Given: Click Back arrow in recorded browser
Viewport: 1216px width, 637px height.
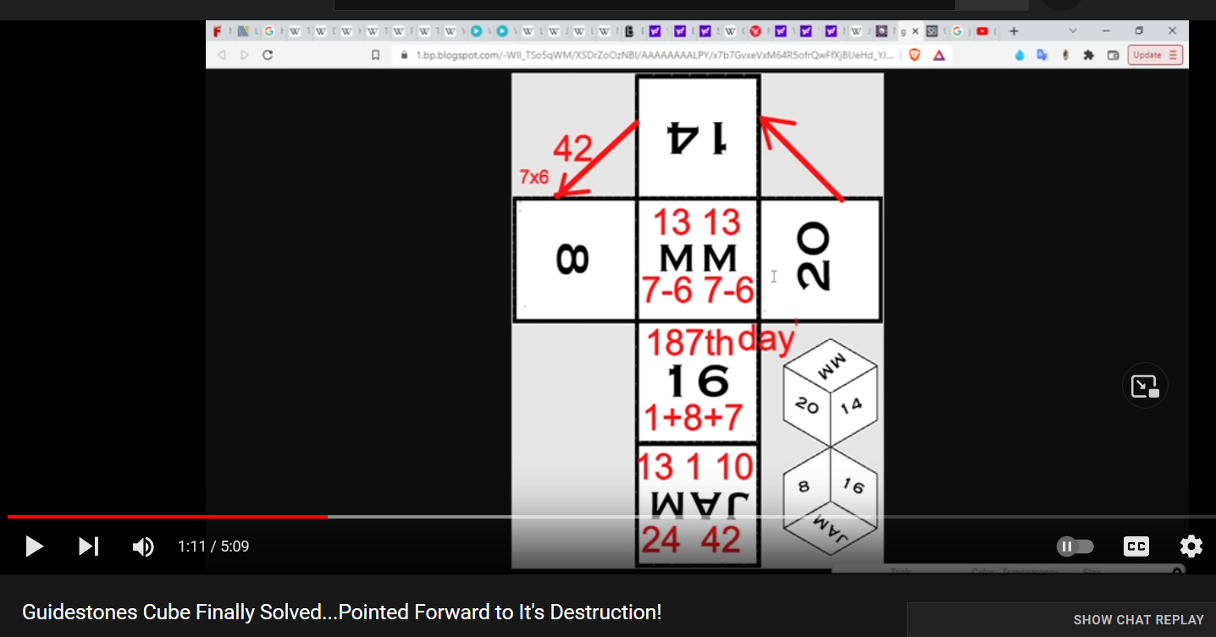Looking at the screenshot, I should point(222,55).
